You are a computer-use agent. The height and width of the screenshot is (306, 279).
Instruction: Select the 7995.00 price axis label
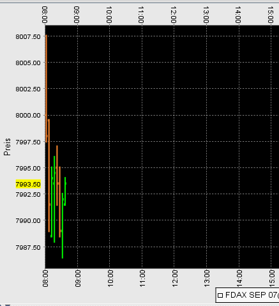point(28,168)
